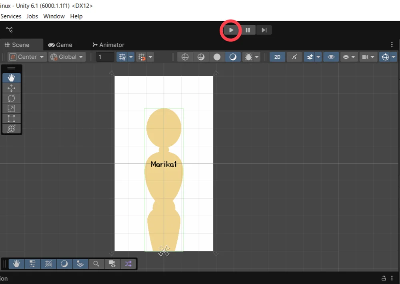This screenshot has height=284, width=400.
Task: Click the search magnifier in bottom overlay toolbar
Action: 96,264
